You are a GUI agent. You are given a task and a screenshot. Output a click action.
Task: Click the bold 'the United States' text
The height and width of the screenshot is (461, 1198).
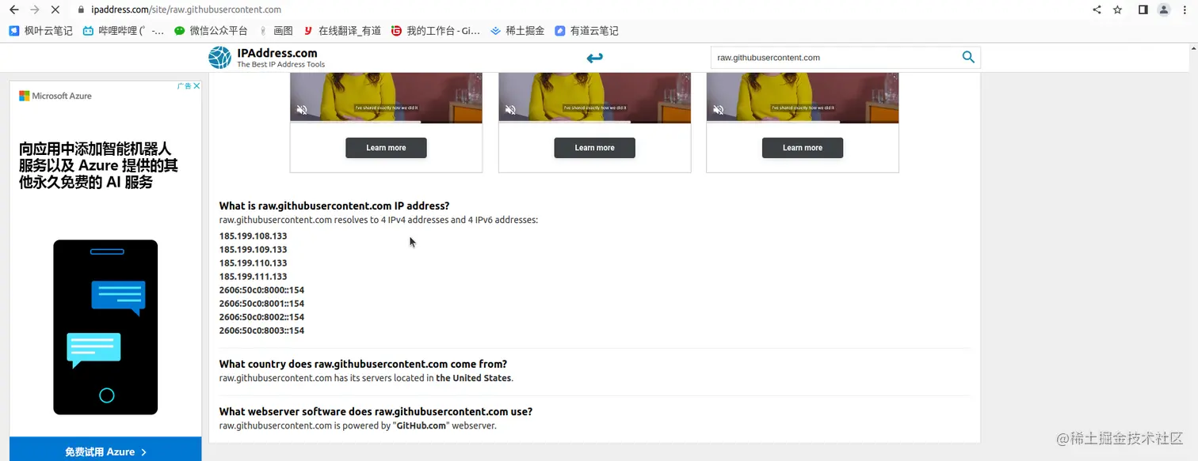tap(474, 378)
